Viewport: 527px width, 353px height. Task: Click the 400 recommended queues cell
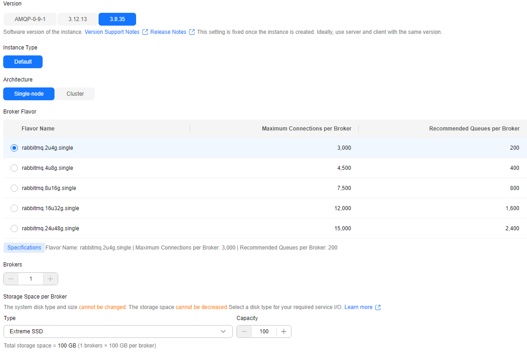515,168
